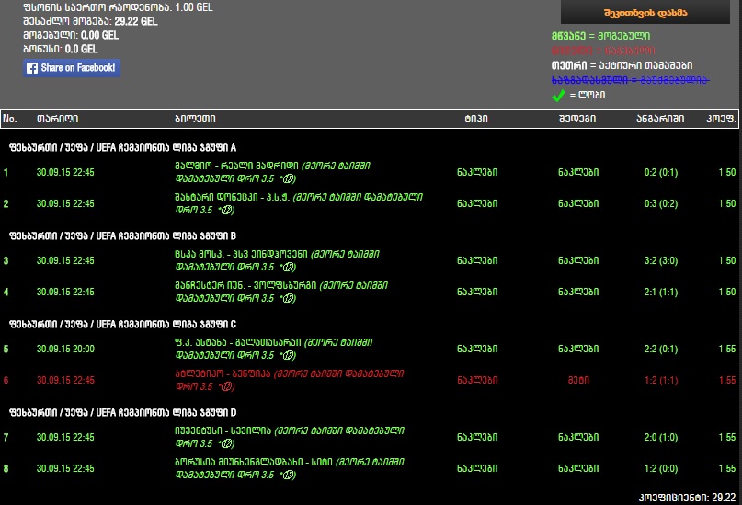742x505 pixels.
Task: Click the red score '1:2 (1:1)' in row 6
Action: pos(660,381)
